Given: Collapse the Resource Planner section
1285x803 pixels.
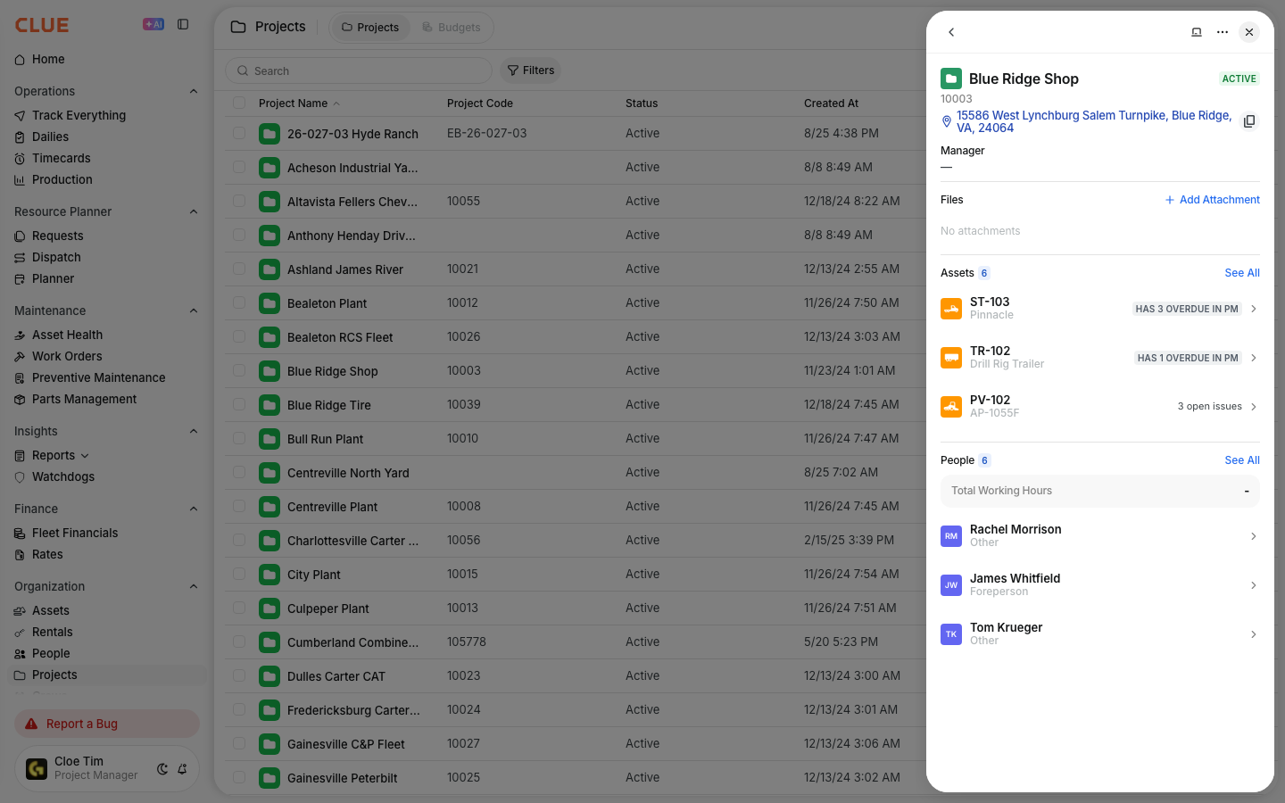Looking at the screenshot, I should (x=194, y=211).
